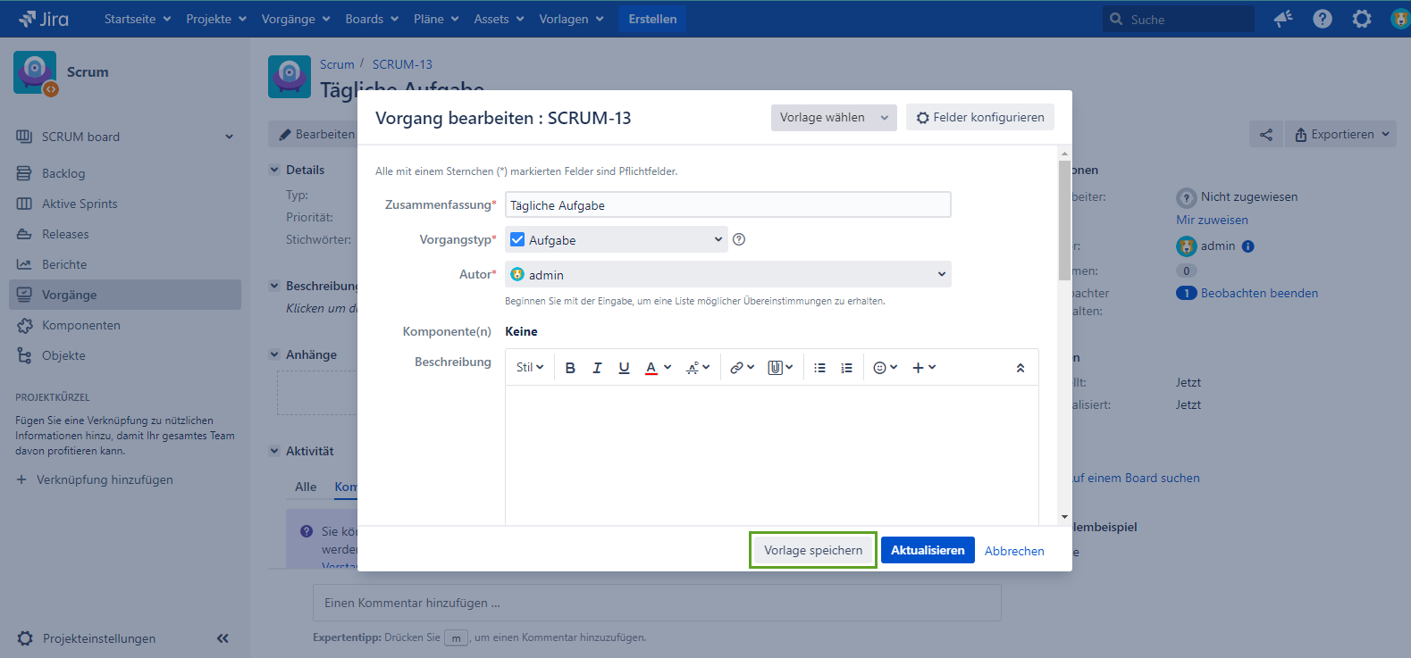Click the Vorlage speichern button
Viewport: 1411px width, 658px height.
[x=813, y=550]
